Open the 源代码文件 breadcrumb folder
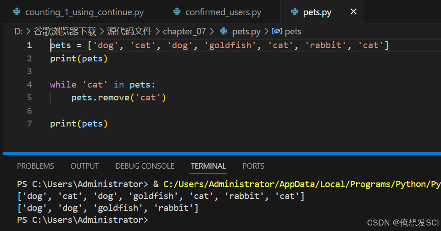 (x=129, y=32)
